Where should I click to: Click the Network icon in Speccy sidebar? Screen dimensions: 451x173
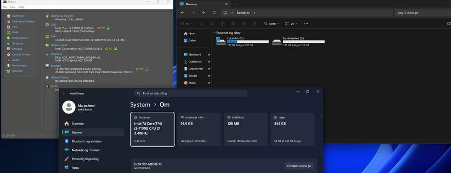8,71
